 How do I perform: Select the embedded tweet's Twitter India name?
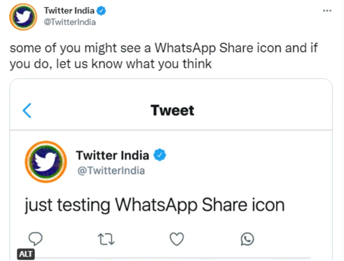tap(112, 155)
